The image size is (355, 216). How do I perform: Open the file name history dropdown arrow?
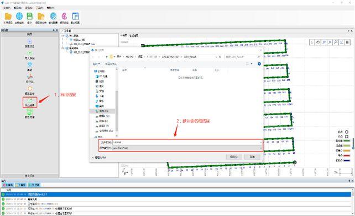(x=260, y=142)
